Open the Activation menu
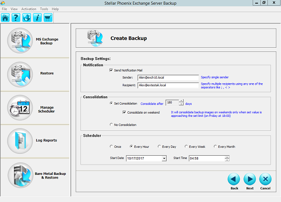 pyautogui.click(x=29, y=9)
